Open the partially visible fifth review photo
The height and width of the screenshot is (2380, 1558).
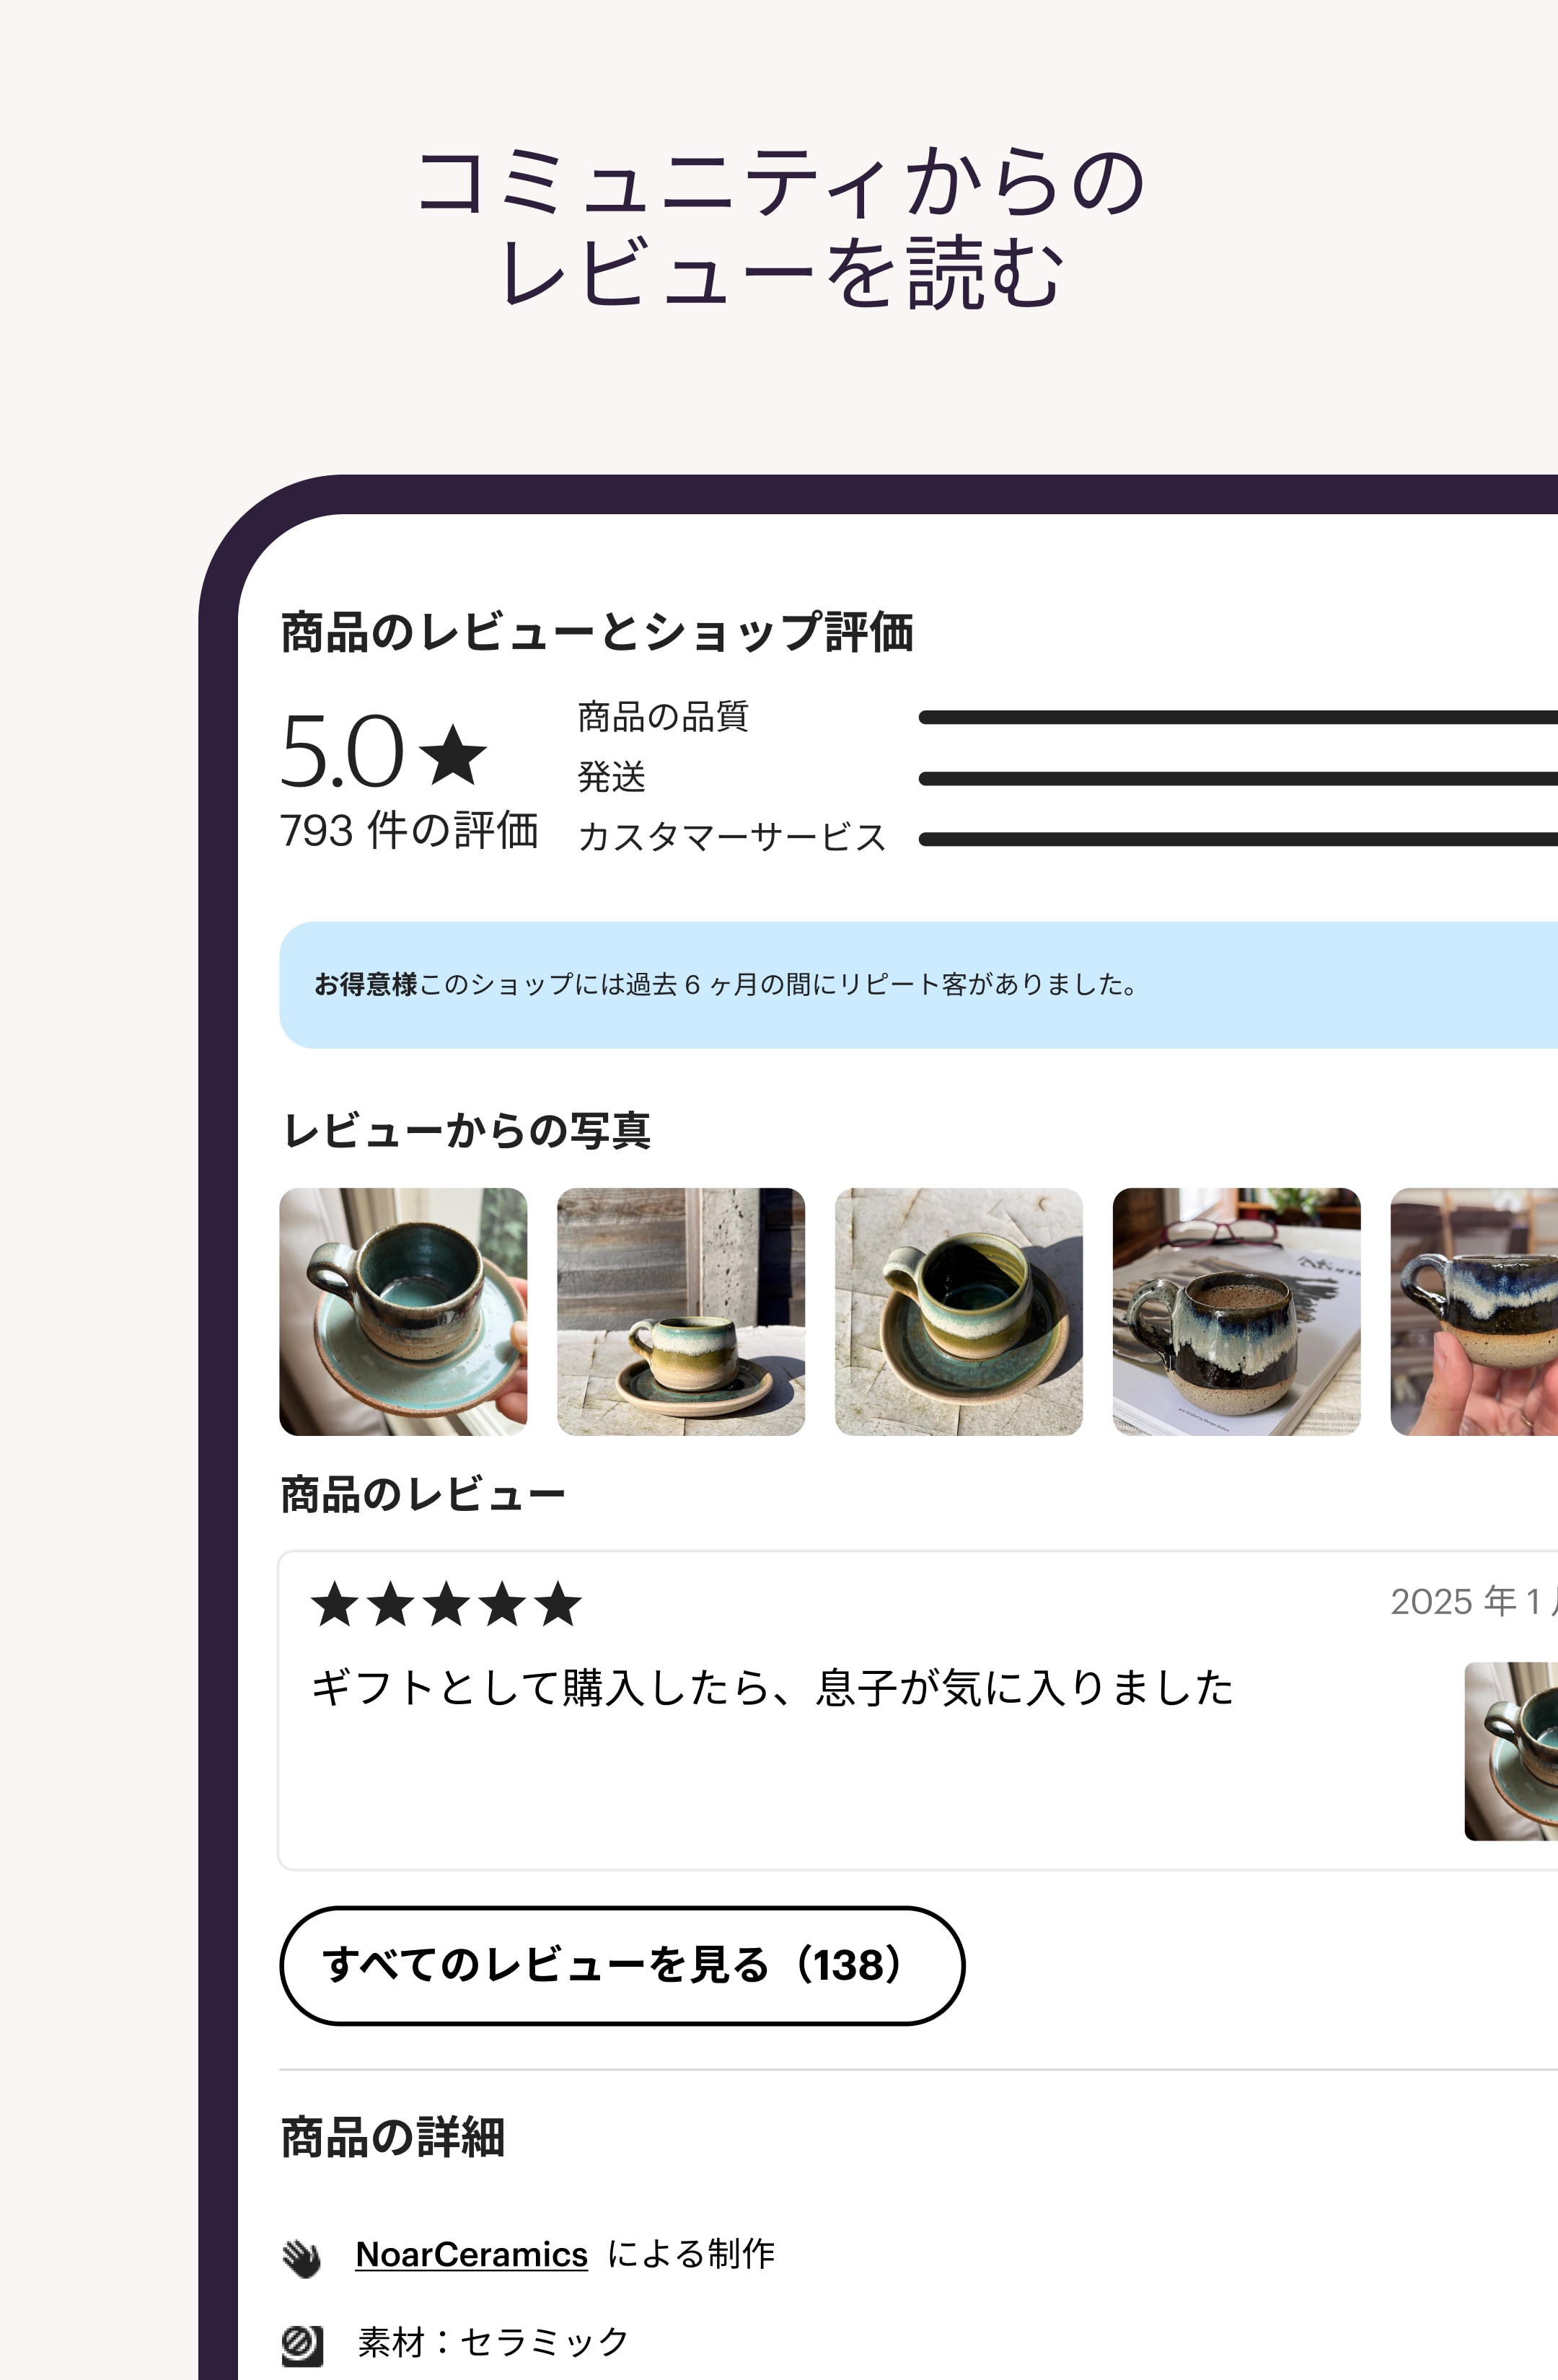coord(1474,1311)
